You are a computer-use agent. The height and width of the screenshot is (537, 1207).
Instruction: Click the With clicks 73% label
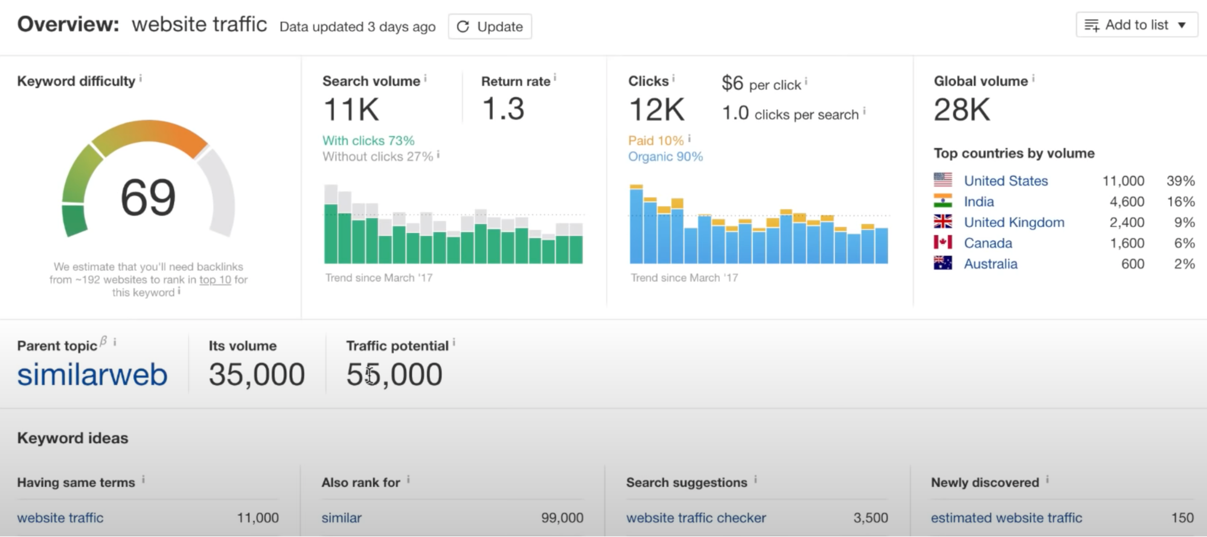[x=368, y=141]
